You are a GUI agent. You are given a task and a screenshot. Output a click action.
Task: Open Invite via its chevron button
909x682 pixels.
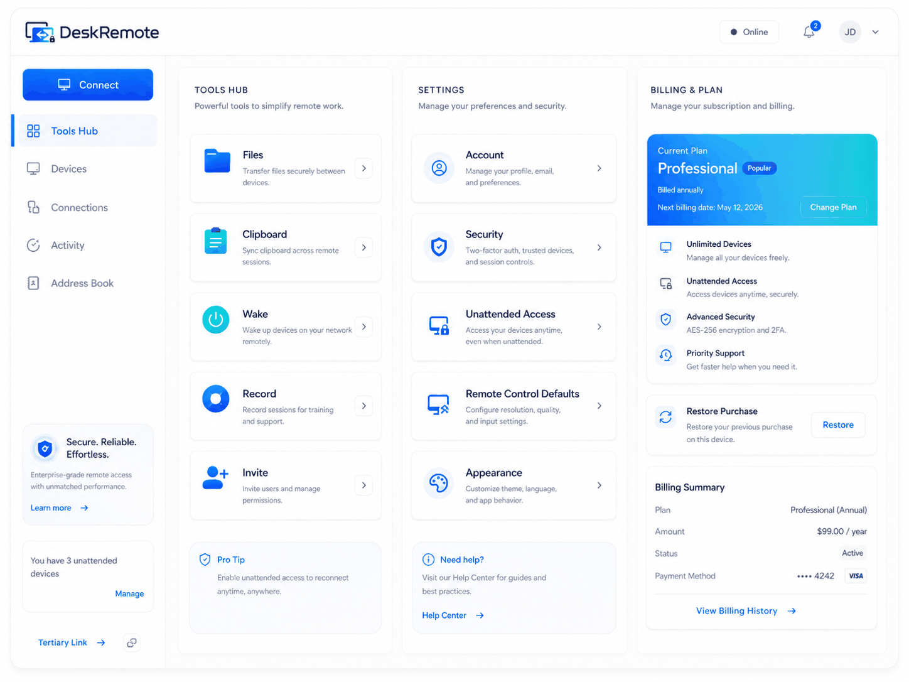point(364,485)
